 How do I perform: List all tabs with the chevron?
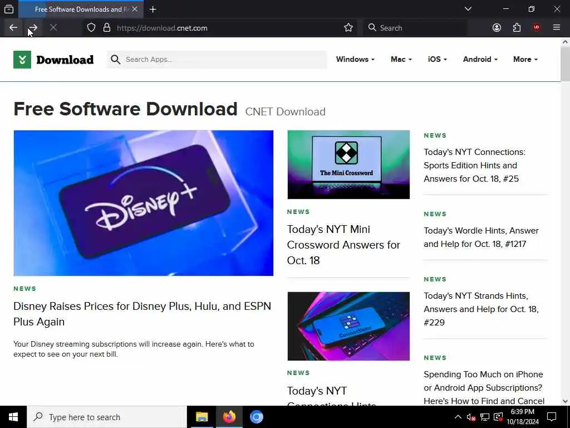point(468,9)
